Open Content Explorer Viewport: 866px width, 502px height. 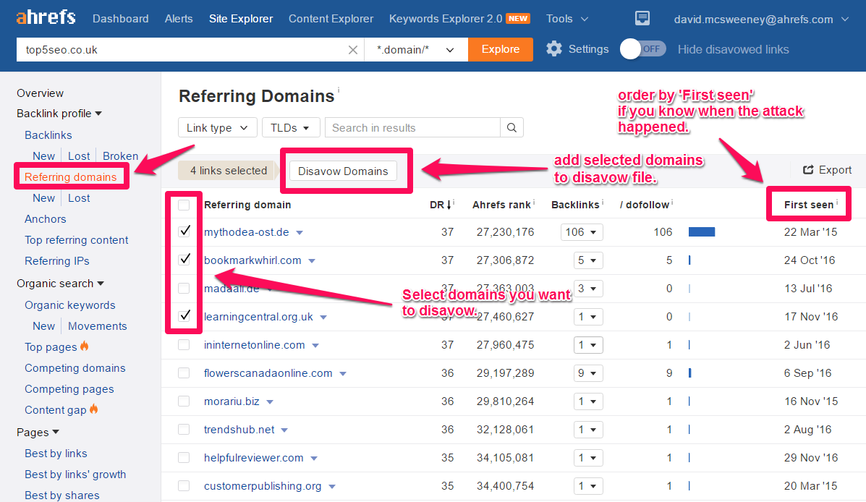(x=331, y=19)
